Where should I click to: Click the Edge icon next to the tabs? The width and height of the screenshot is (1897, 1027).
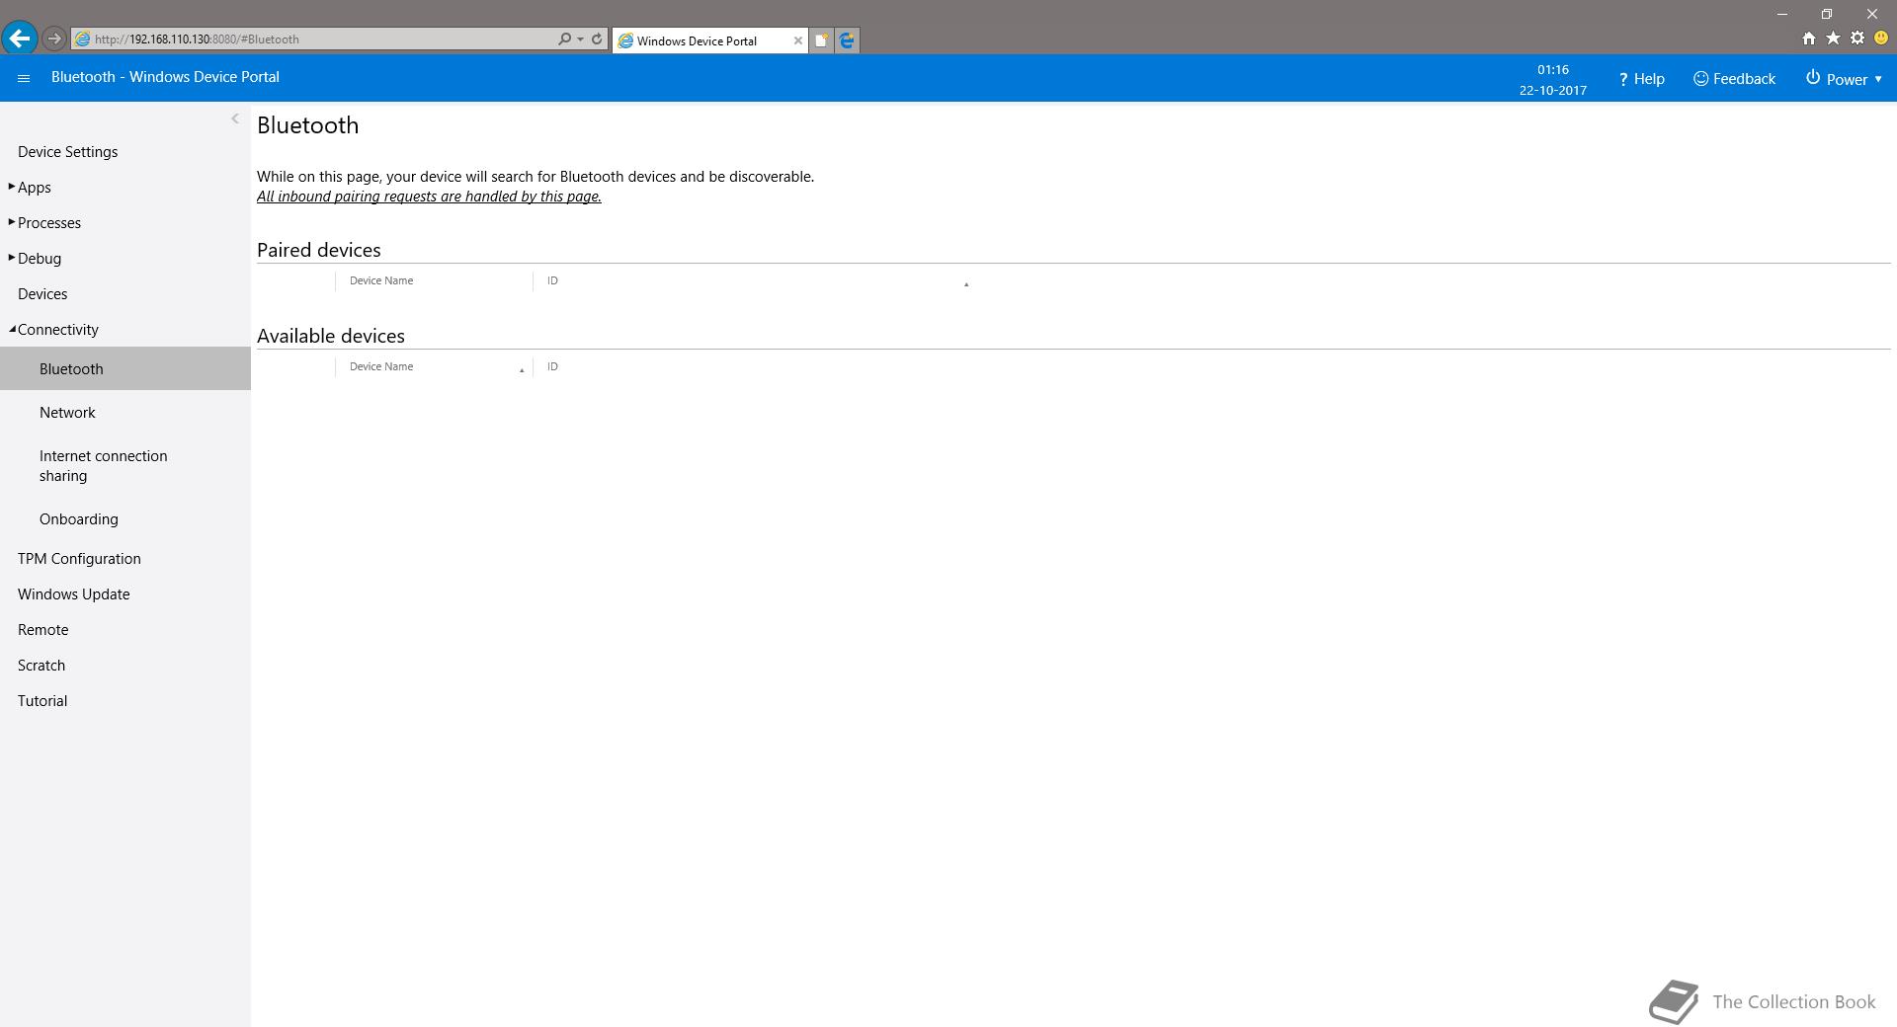pos(847,40)
